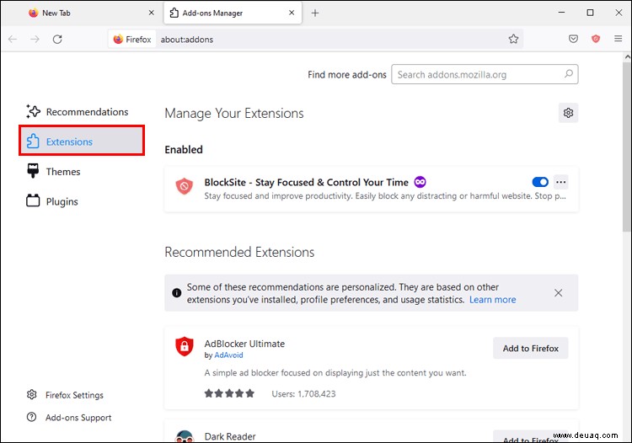Open the Learn more link
Viewport: 632px width, 443px height.
click(x=493, y=300)
